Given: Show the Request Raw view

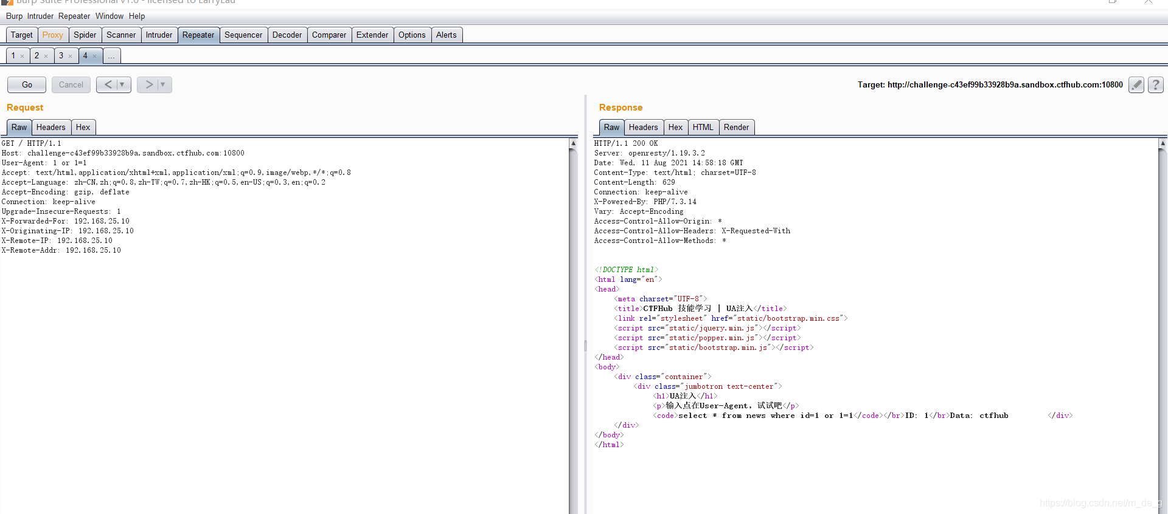Looking at the screenshot, I should coord(19,128).
